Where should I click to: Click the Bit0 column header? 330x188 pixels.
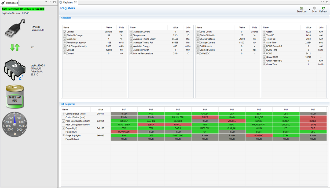point(313,109)
